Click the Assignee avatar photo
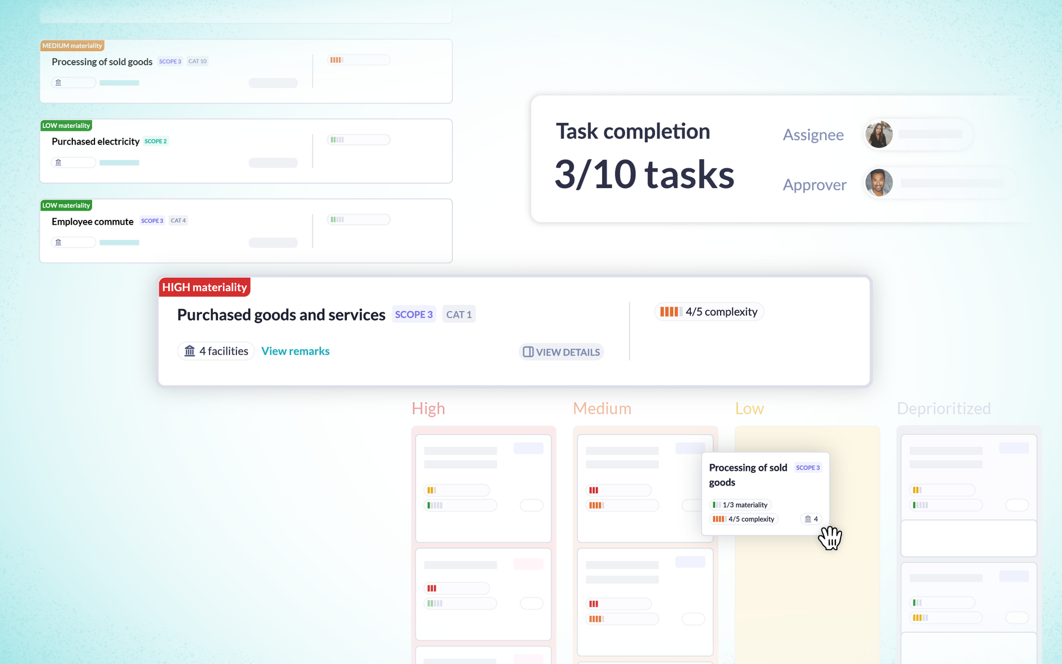 click(879, 134)
